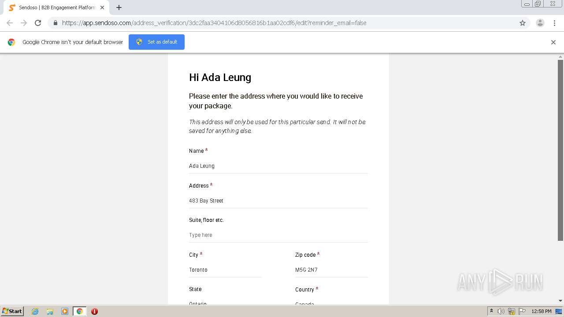564x317 pixels.
Task: Click the Name input field
Action: coord(278,166)
